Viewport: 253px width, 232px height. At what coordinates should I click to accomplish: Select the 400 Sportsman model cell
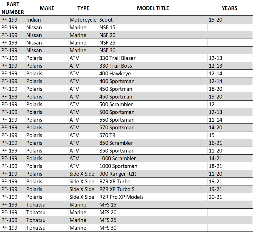153,81
